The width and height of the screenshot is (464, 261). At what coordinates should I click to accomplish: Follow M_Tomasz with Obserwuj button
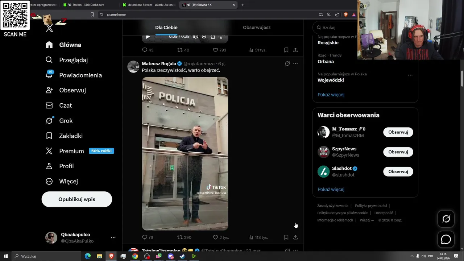(398, 132)
